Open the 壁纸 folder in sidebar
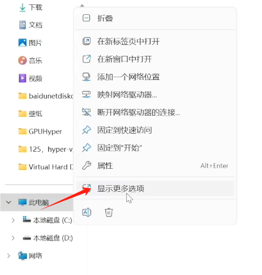 pyautogui.click(x=30, y=114)
